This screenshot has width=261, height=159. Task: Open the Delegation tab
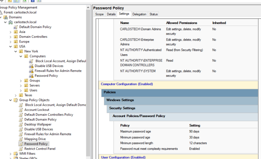point(139,14)
